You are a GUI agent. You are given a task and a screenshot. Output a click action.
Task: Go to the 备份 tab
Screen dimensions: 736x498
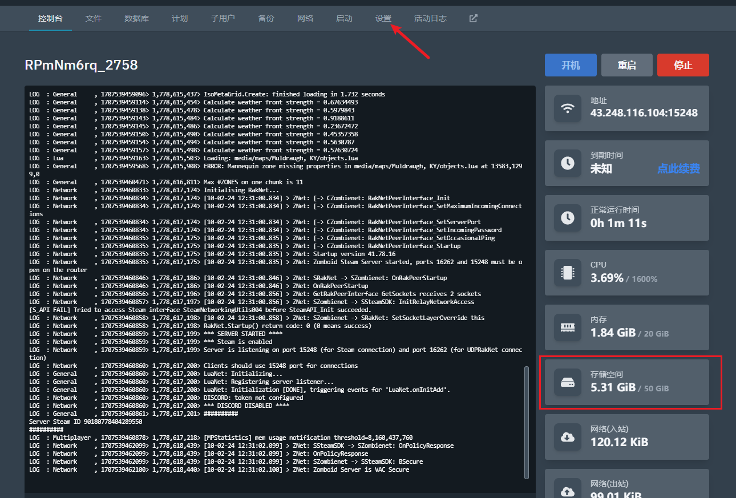pyautogui.click(x=266, y=18)
